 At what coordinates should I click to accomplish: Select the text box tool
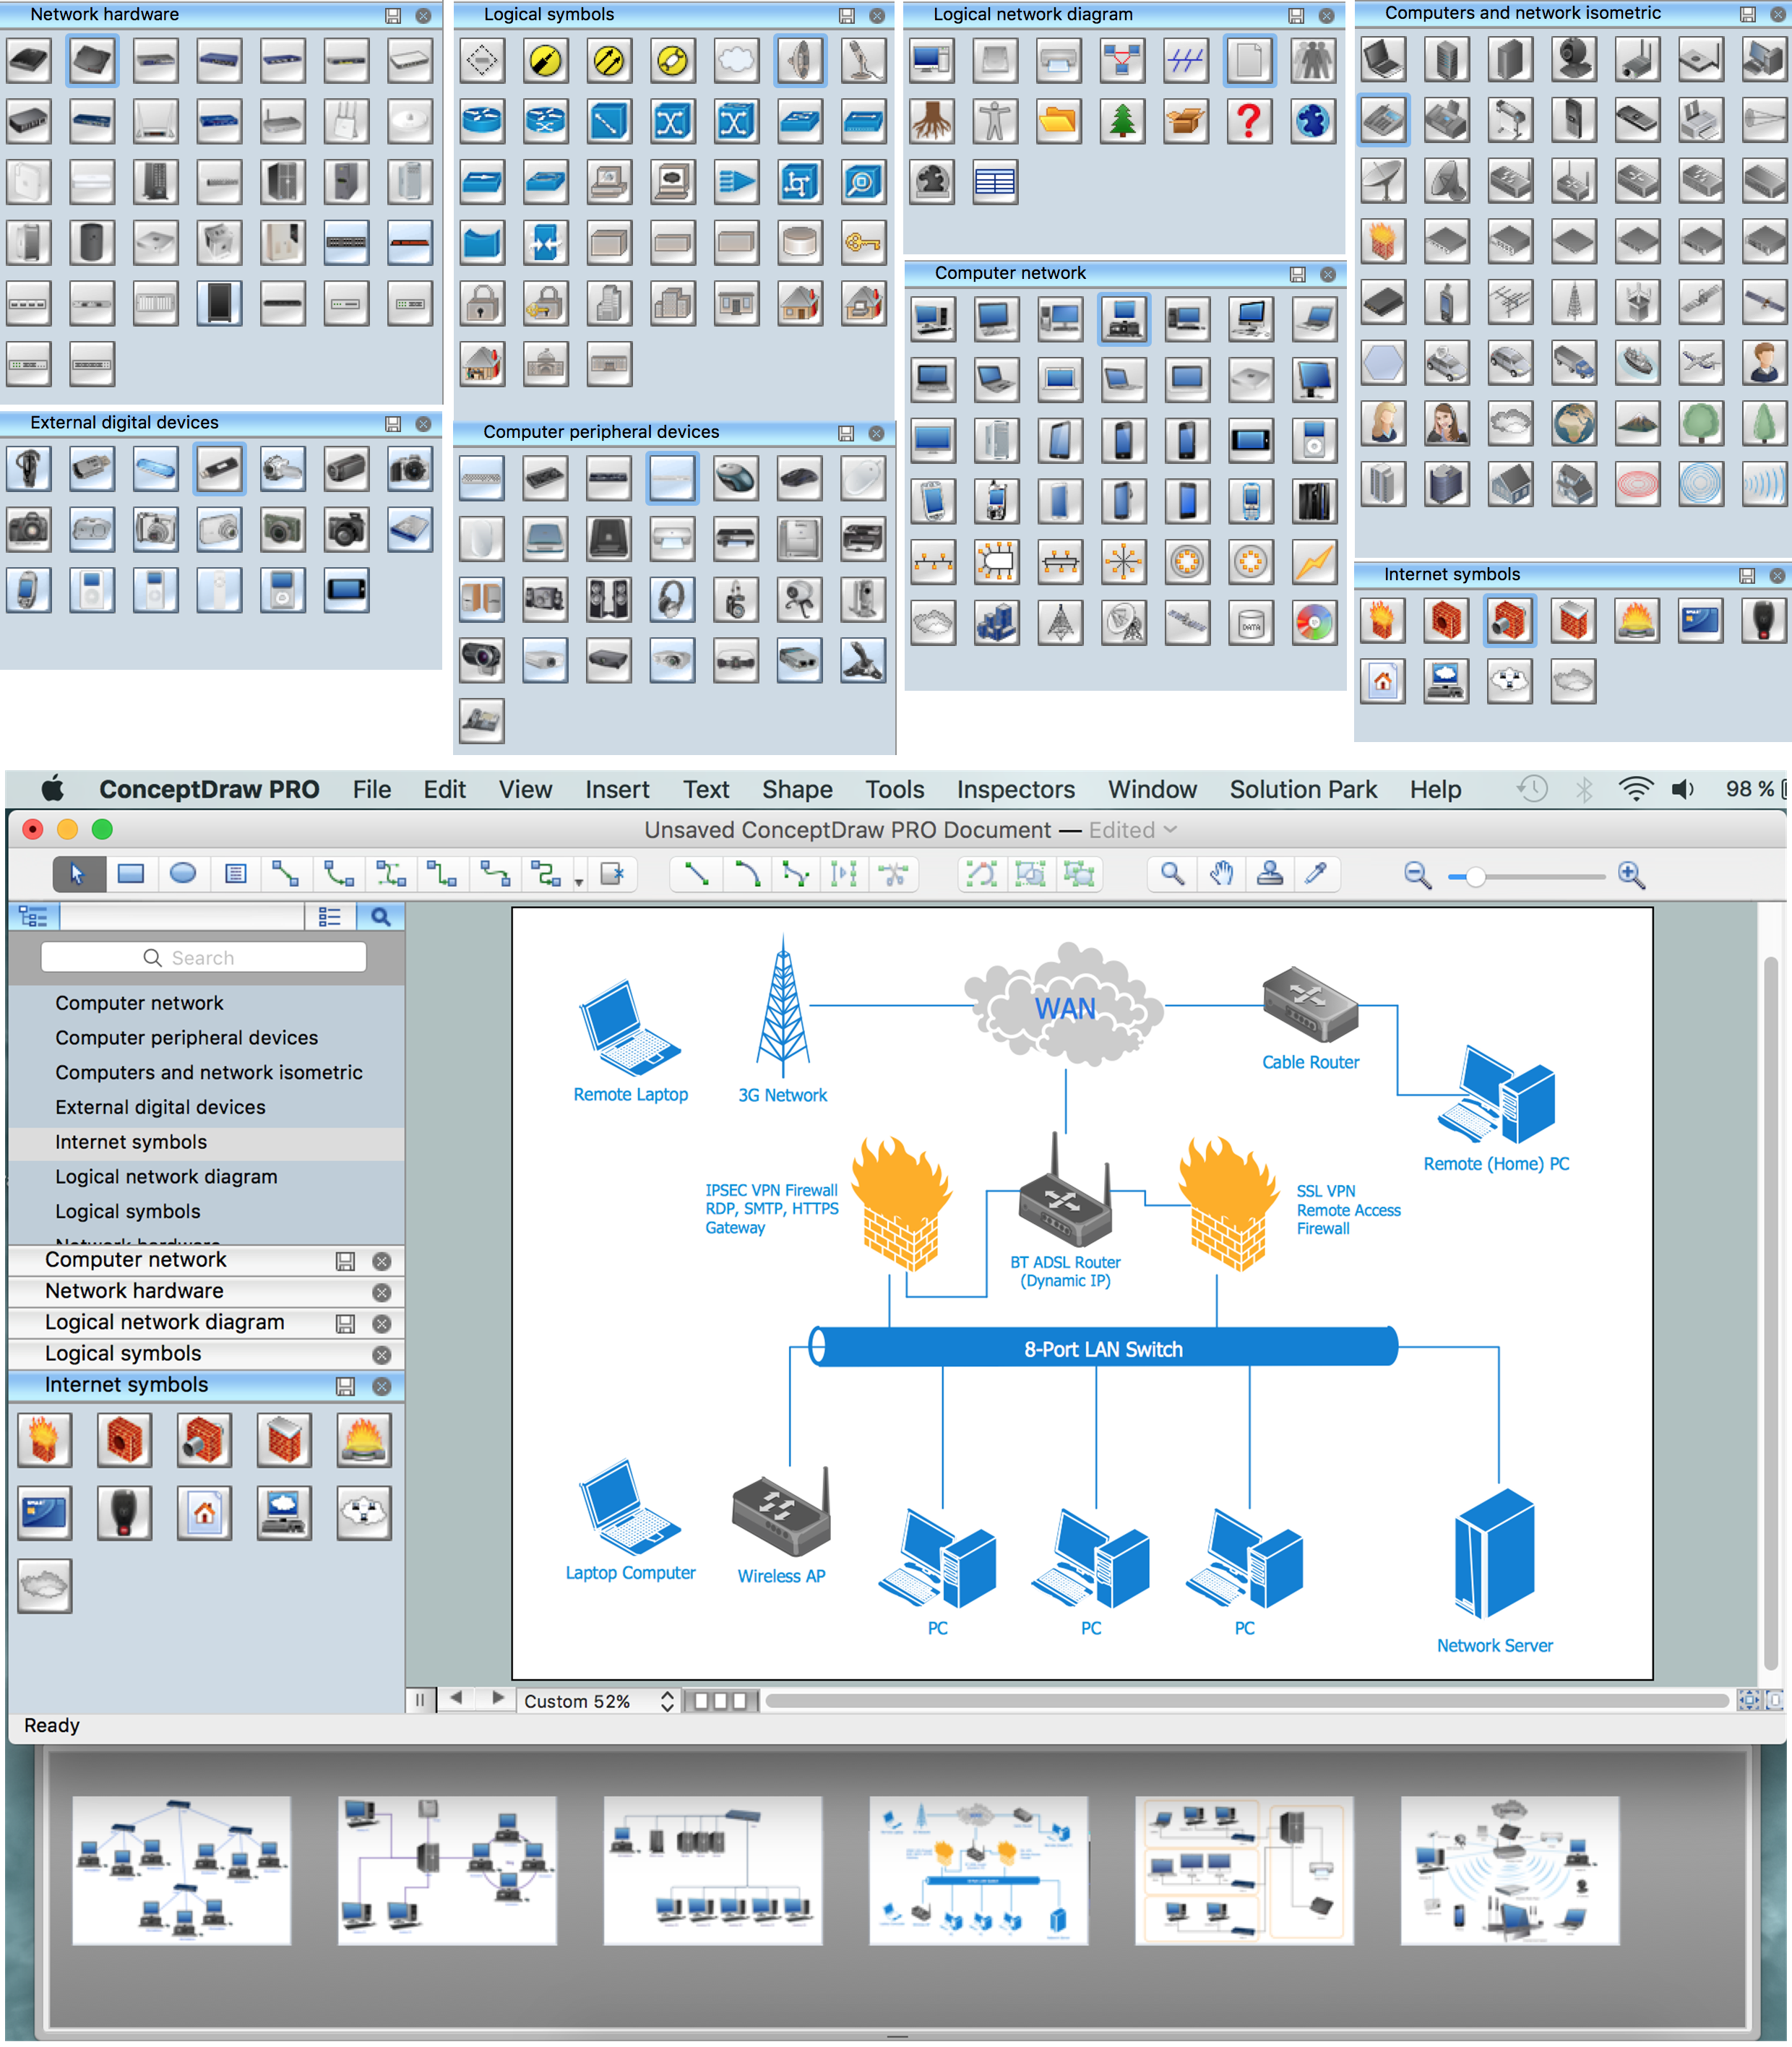235,874
